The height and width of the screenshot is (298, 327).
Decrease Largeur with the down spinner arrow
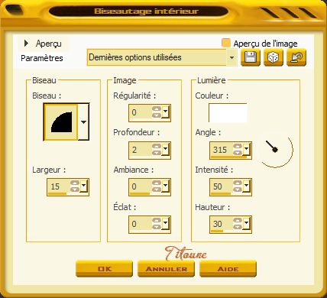click(x=75, y=189)
